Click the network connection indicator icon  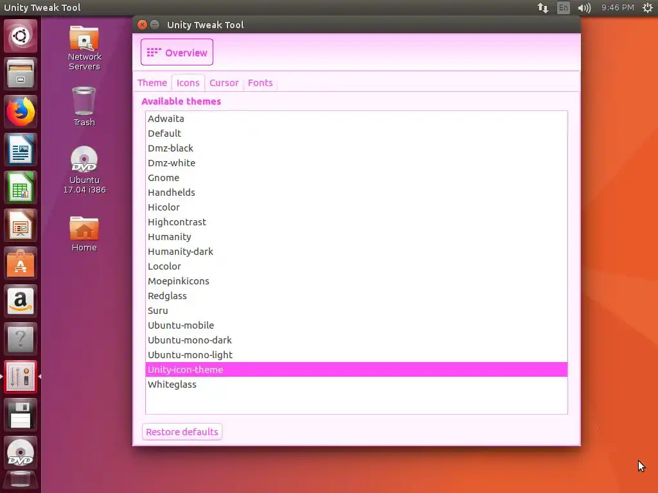[542, 8]
